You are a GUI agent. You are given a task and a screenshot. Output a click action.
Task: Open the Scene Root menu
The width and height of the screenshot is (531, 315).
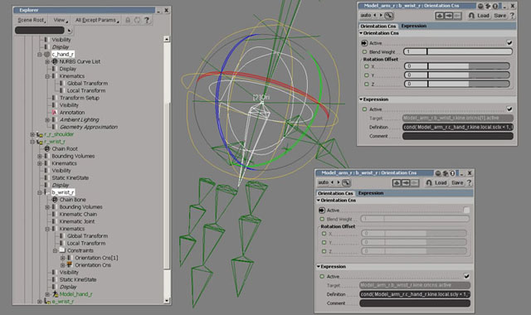(32, 20)
